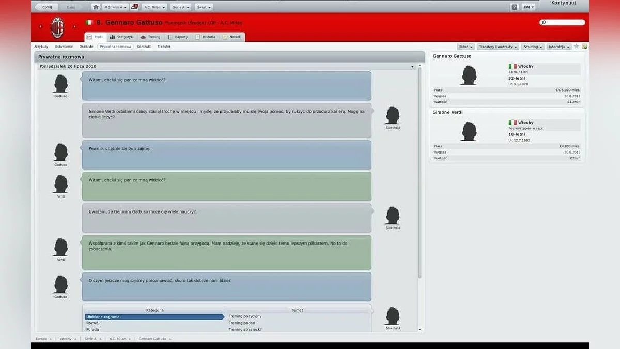
Task: Click the Dalej forward button
Action: pyautogui.click(x=71, y=7)
